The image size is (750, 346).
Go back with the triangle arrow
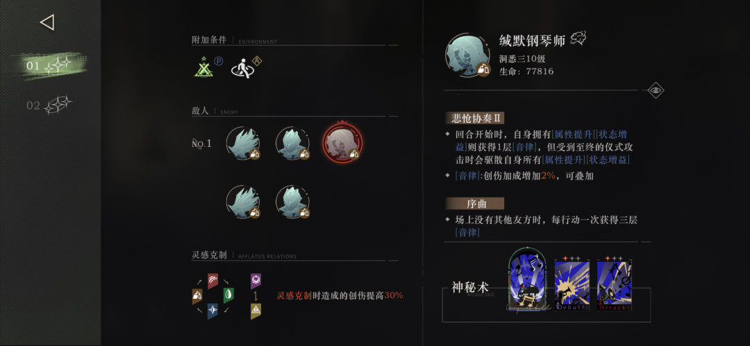click(x=47, y=22)
